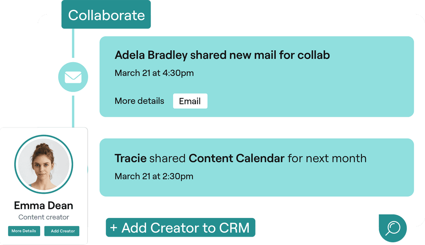The height and width of the screenshot is (245, 425).
Task: Click the Content creator subtitle
Action: click(x=44, y=217)
